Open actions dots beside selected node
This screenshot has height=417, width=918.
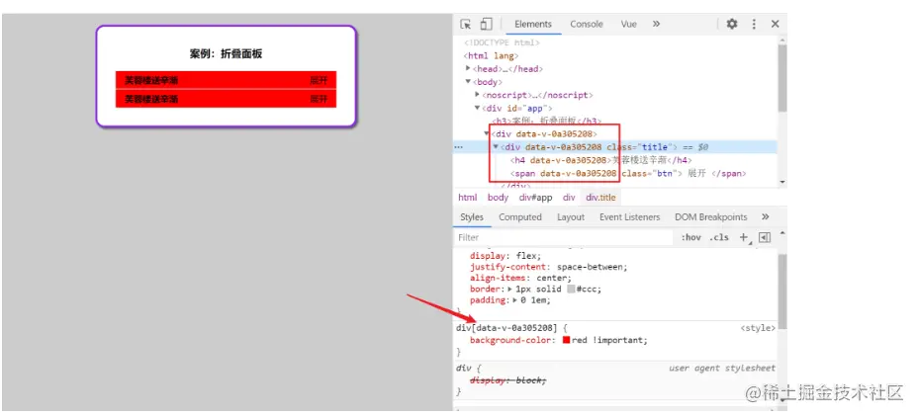458,147
